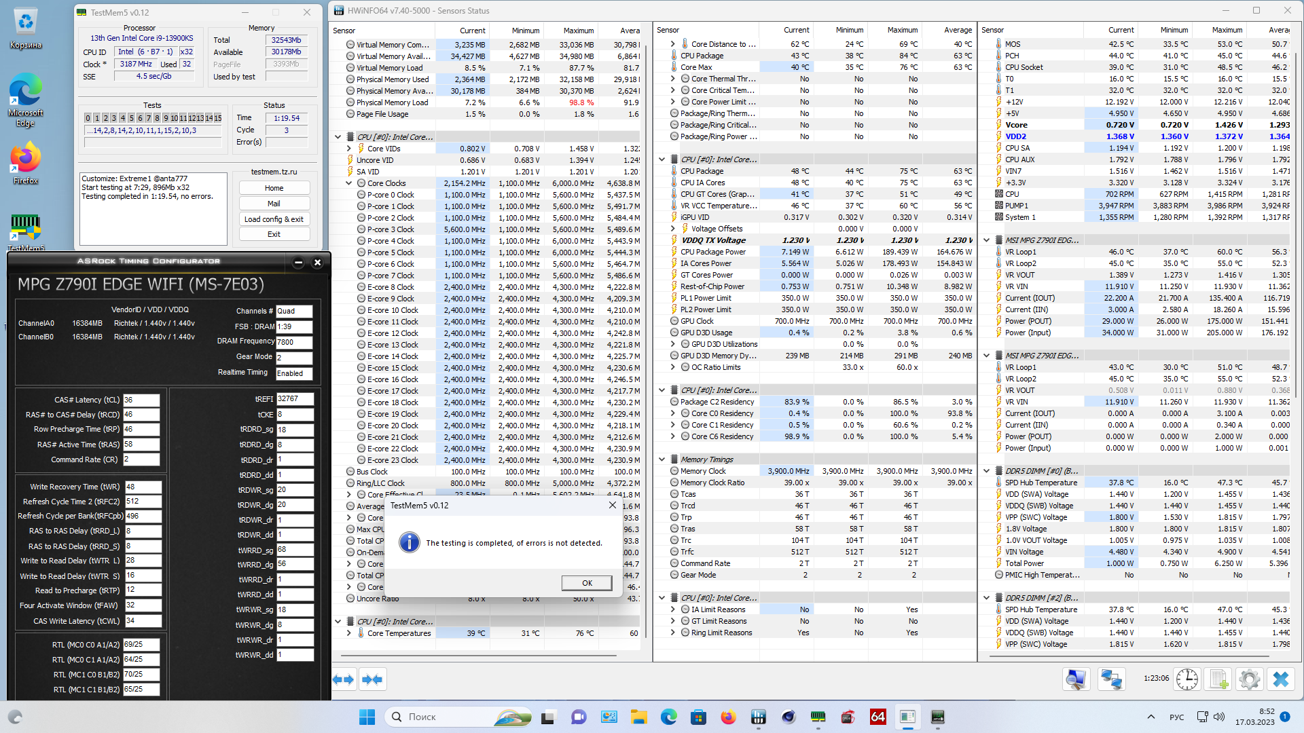This screenshot has width=1304, height=733.
Task: Click the expand columns arrows icon
Action: coord(343,679)
